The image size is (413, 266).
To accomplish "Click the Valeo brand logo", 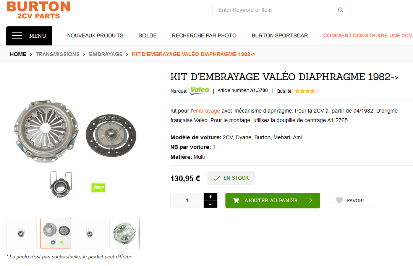I will point(199,90).
